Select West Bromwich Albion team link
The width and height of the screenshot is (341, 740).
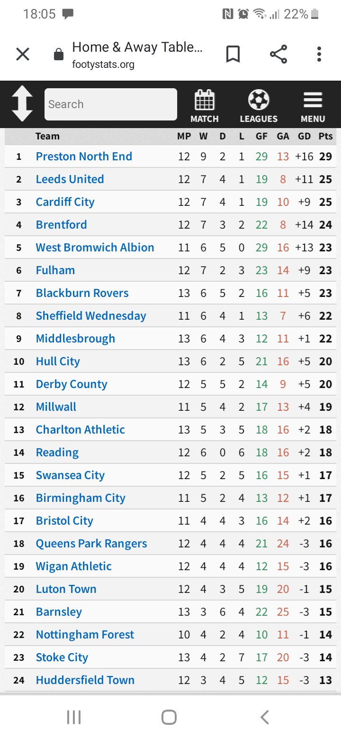[95, 248]
